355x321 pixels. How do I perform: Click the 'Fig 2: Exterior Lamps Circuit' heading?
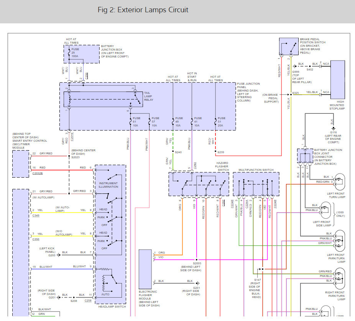[143, 10]
